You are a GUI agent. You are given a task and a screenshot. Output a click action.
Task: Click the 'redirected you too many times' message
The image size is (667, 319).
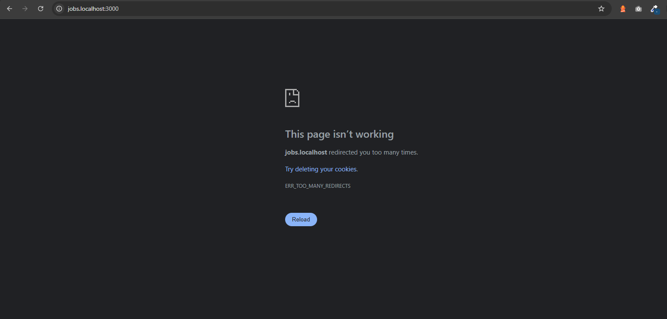(373, 152)
